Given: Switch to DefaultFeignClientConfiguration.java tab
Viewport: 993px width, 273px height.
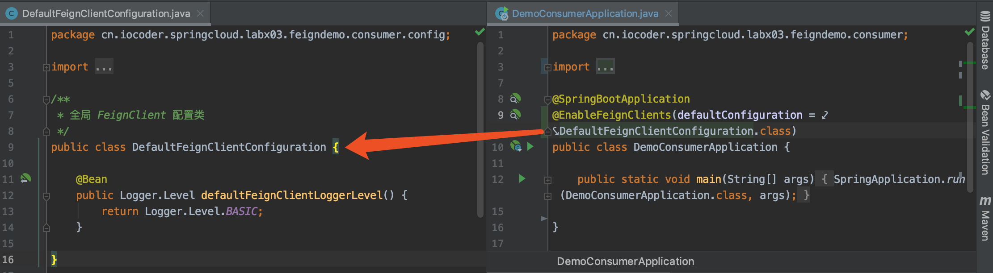Looking at the screenshot, I should coord(106,13).
